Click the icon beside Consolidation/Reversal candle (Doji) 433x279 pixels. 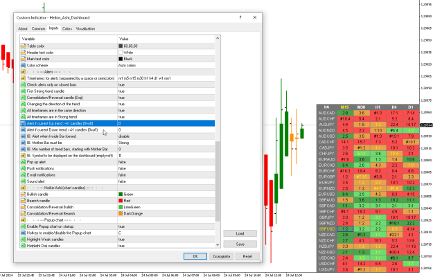[x=23, y=98]
